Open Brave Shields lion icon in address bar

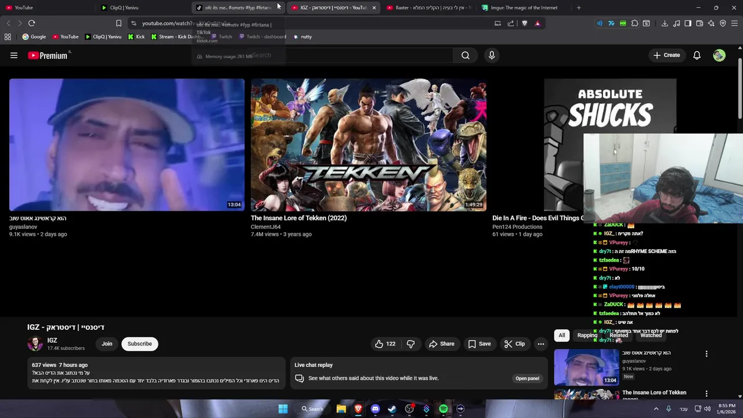click(525, 23)
